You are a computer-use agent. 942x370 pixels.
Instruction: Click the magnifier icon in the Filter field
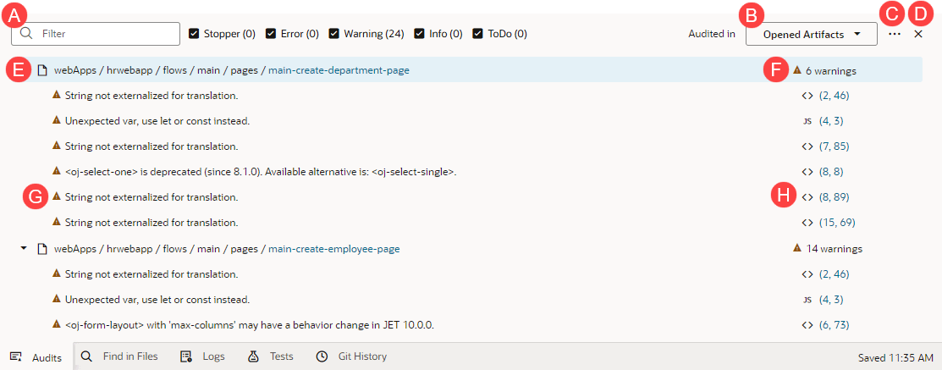point(26,34)
